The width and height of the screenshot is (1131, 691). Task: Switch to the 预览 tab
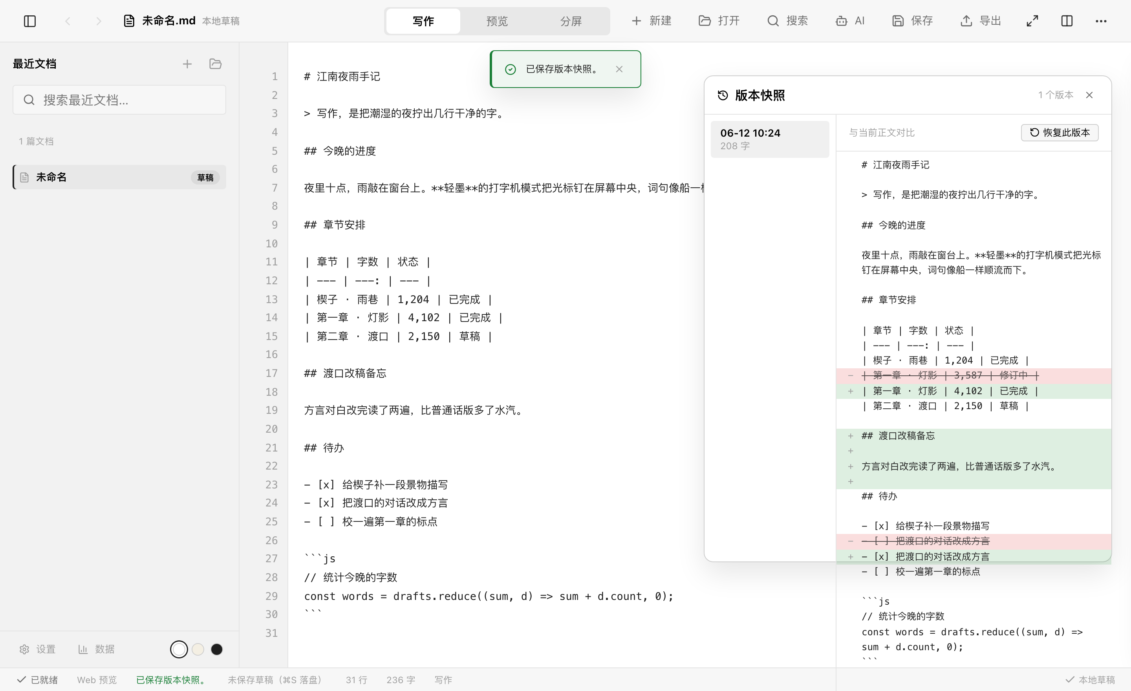(x=497, y=21)
